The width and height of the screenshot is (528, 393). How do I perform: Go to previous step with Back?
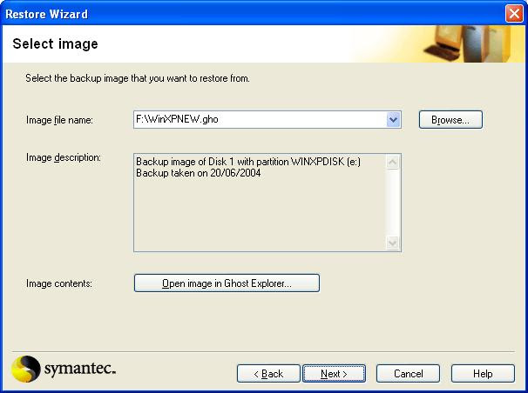(x=268, y=374)
